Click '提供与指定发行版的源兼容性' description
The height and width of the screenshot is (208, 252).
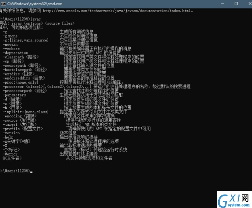click(x=93, y=120)
